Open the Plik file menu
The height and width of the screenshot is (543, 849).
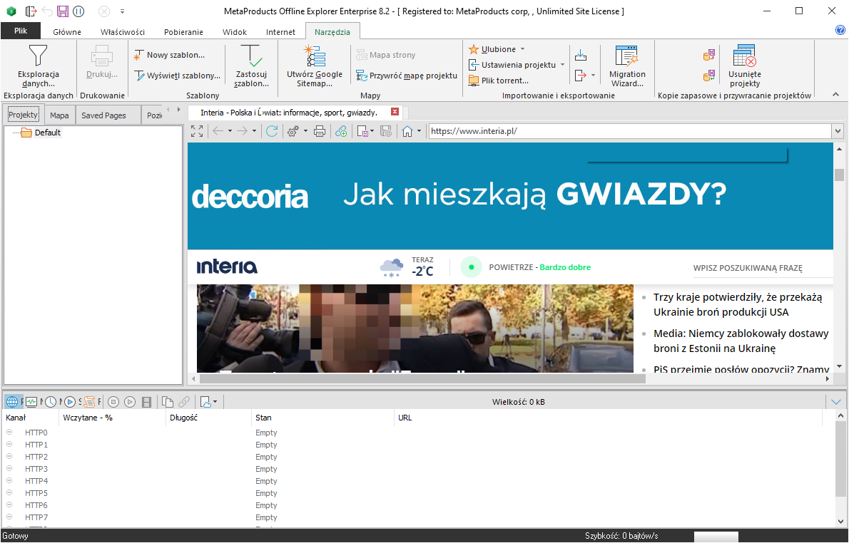(21, 31)
